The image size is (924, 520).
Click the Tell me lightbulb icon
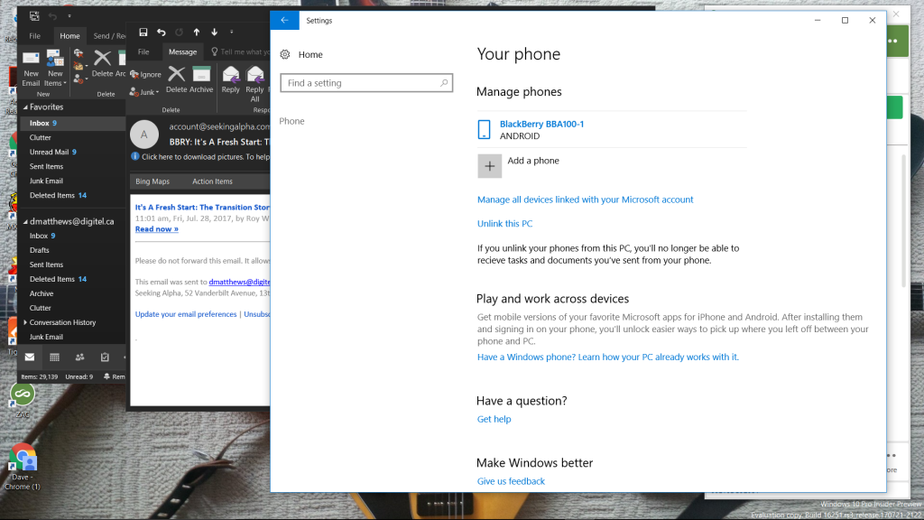[215, 51]
